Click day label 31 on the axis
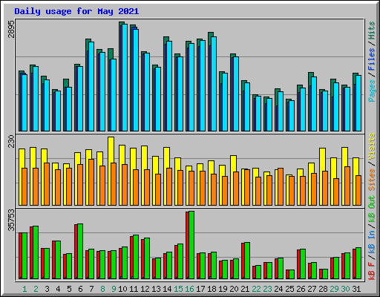Screen dimensions: 380x297 [356, 289]
